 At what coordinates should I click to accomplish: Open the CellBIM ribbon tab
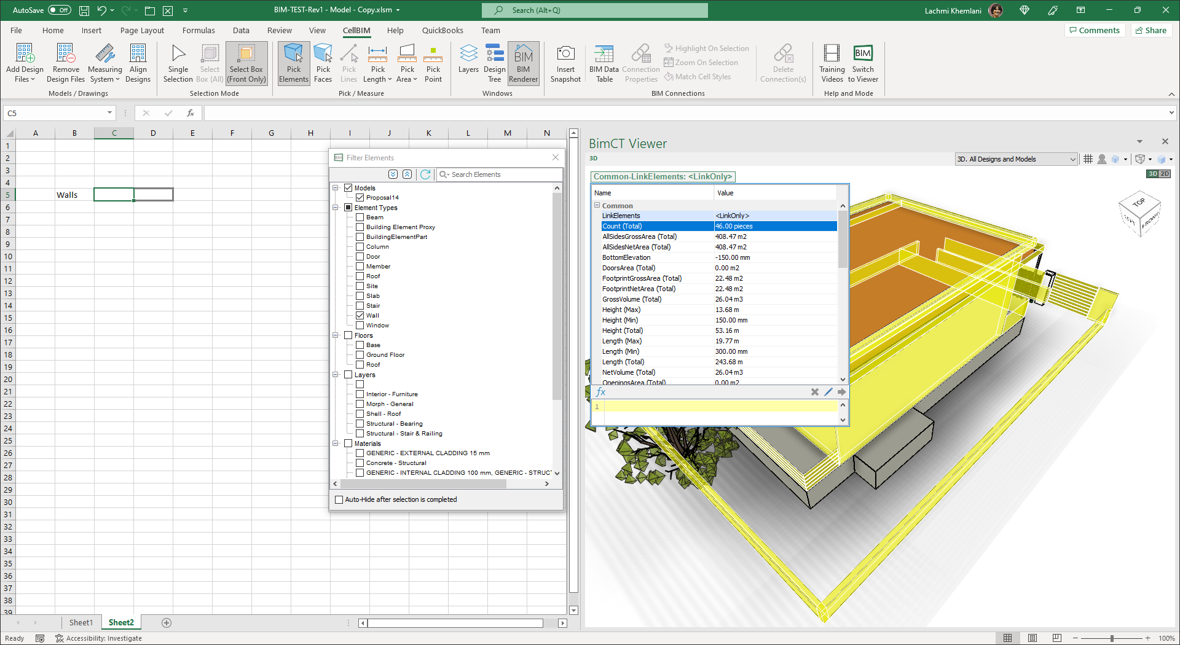(356, 31)
